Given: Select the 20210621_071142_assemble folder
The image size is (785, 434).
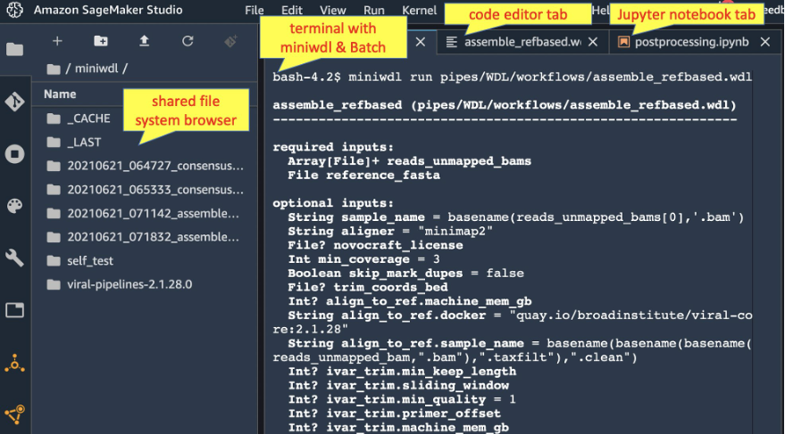Looking at the screenshot, I should 145,213.
